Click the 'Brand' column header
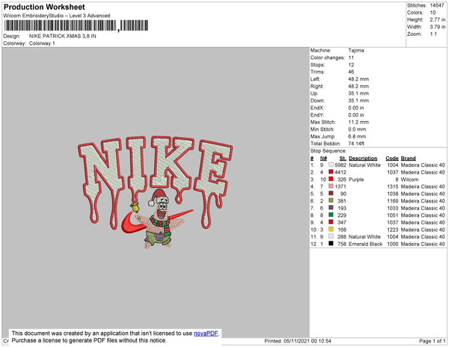Viewport: 449px width, 347px height. pyautogui.click(x=408, y=159)
